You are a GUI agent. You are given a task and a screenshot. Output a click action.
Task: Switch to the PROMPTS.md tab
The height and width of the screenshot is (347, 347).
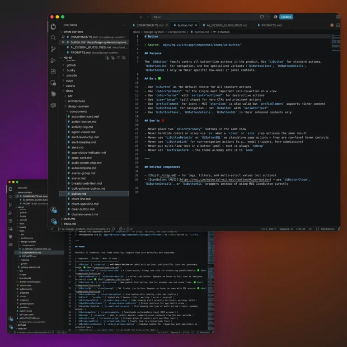click(x=271, y=25)
